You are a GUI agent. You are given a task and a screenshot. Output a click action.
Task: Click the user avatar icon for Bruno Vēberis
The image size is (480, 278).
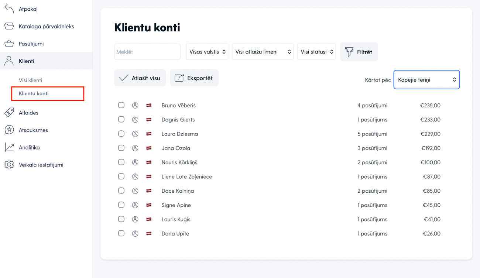135,106
